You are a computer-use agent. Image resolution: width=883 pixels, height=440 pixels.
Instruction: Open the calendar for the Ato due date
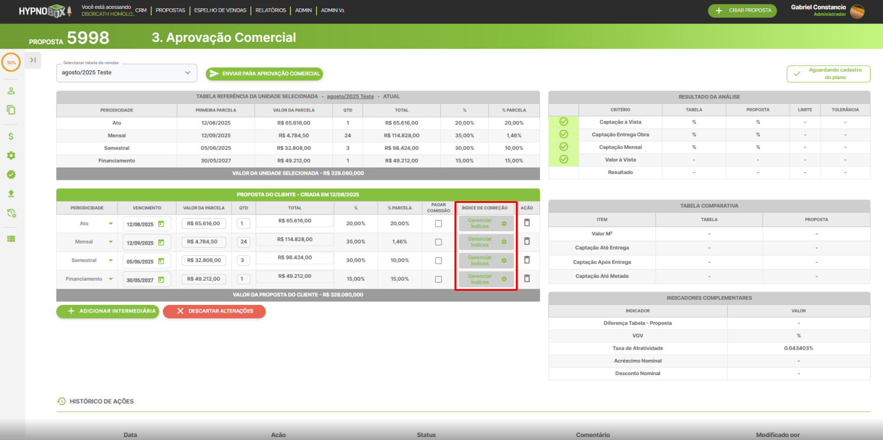pos(161,224)
